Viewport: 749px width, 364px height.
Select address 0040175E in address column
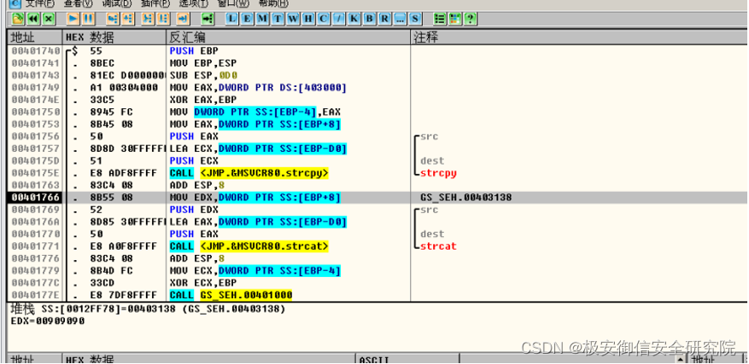35,173
